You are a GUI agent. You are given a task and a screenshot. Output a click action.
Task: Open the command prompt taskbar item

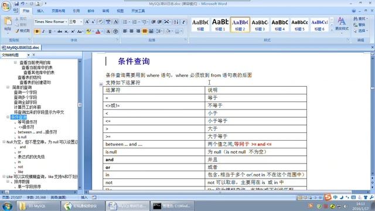click(172, 206)
